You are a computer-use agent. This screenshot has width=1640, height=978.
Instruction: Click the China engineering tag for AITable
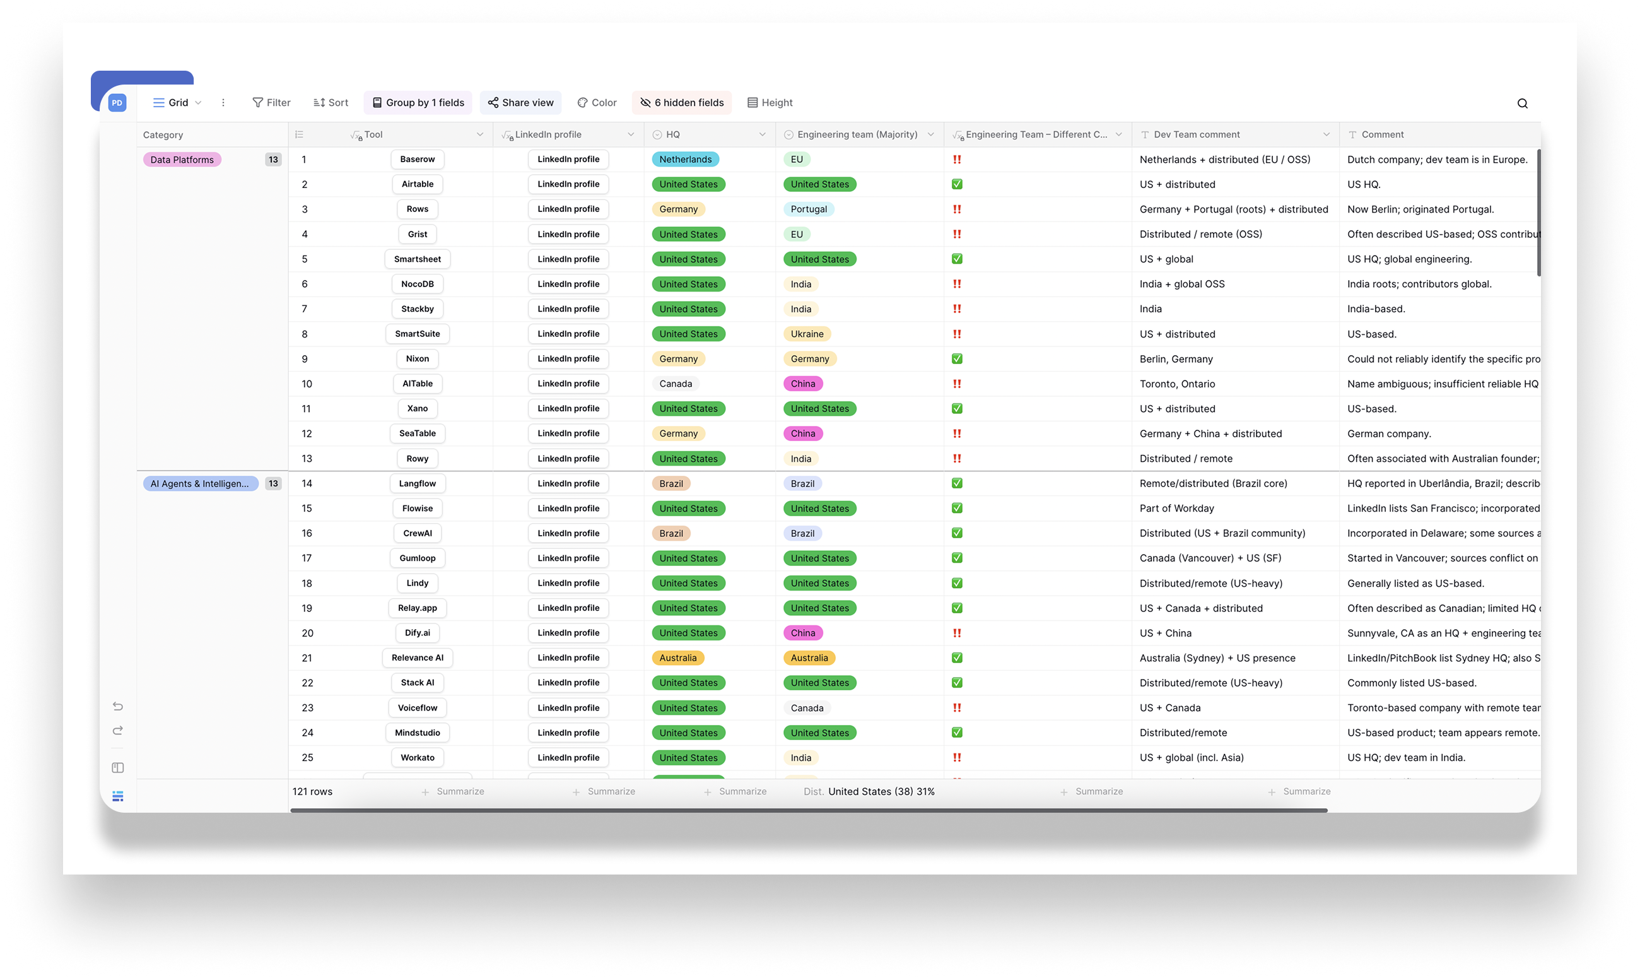tap(803, 384)
